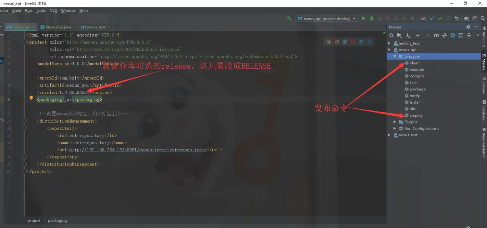Open the run configuration dropdown nexus_api [maven,deploy]
The height and width of the screenshot is (228, 487).
326,18
